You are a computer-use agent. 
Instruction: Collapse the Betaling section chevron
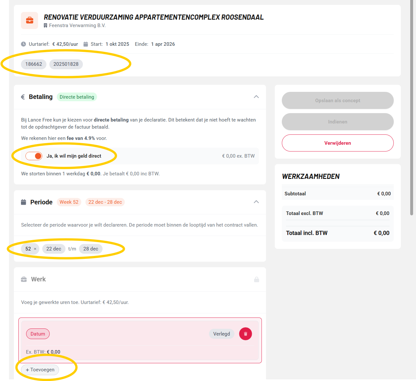256,97
